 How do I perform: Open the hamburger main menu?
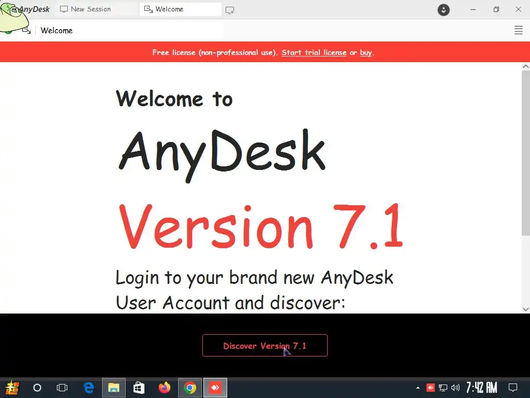(x=518, y=30)
